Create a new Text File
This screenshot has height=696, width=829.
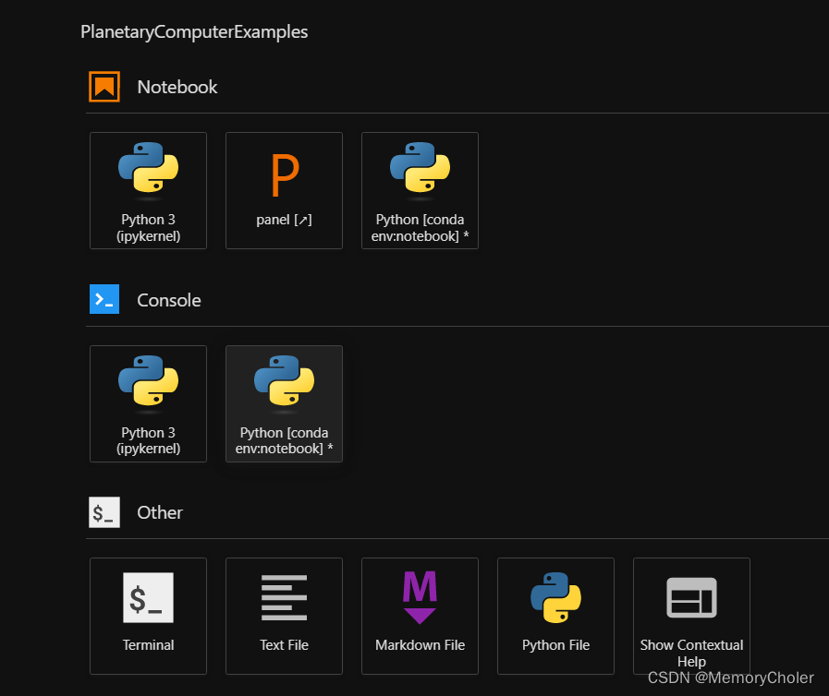pos(284,617)
